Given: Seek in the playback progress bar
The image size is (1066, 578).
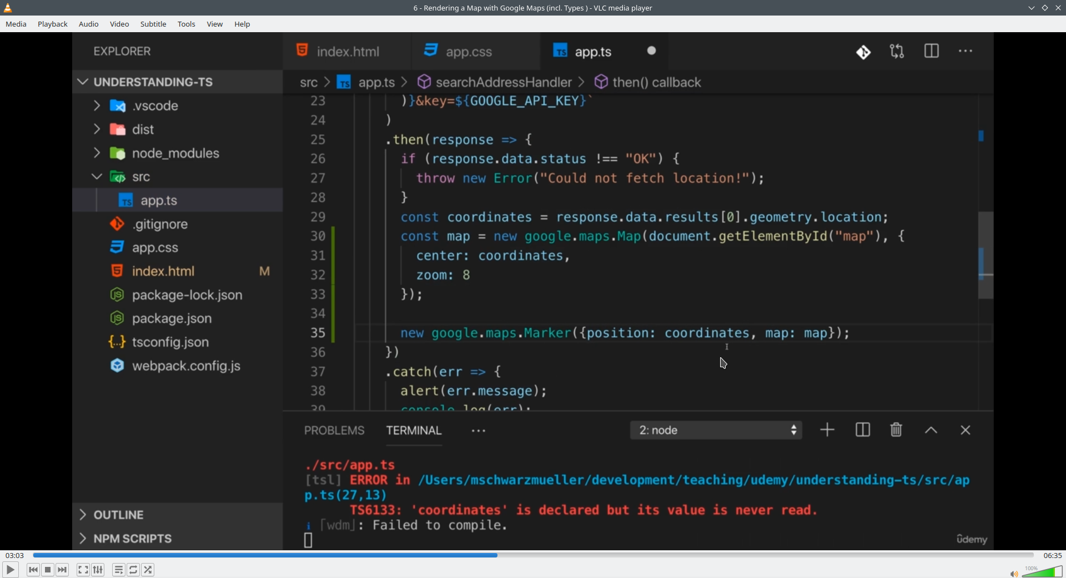Looking at the screenshot, I should [x=533, y=555].
